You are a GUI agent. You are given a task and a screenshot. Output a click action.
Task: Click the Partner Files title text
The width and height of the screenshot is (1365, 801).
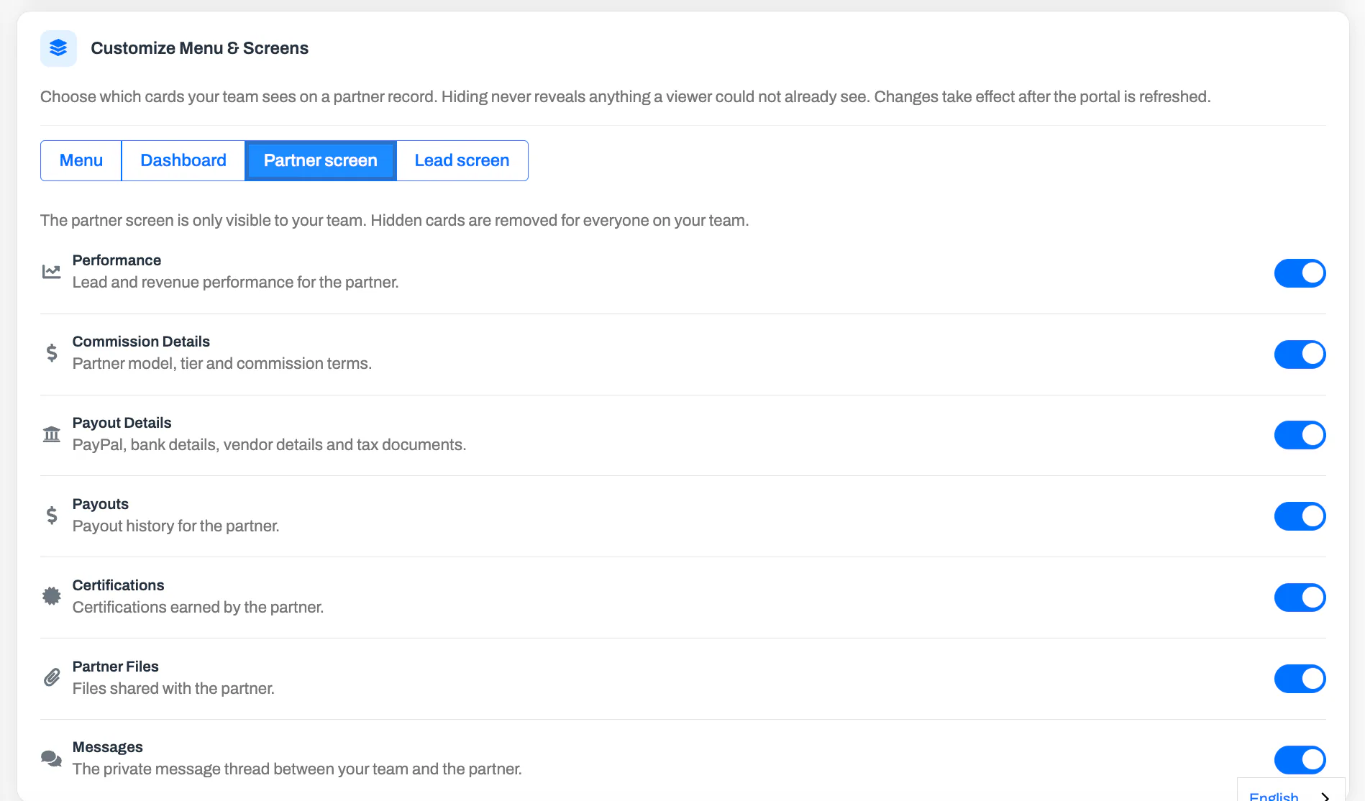(x=115, y=667)
